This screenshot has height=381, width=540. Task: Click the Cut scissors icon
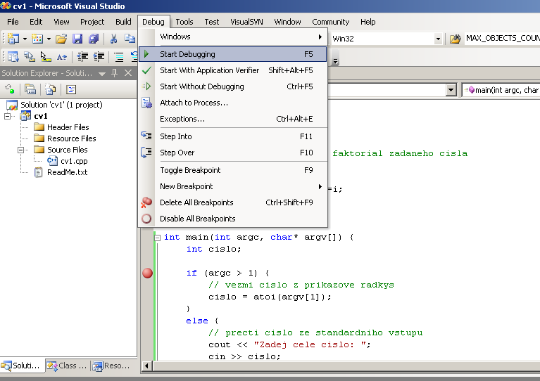click(x=113, y=39)
